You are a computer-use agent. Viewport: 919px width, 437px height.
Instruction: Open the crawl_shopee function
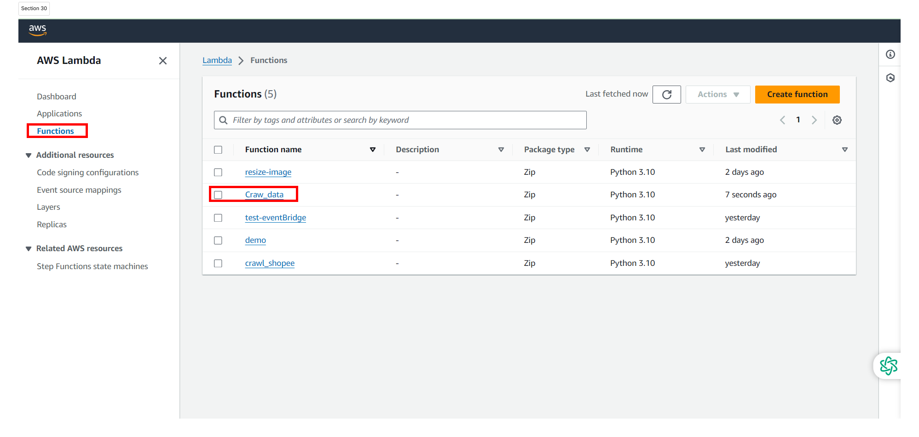coord(270,263)
